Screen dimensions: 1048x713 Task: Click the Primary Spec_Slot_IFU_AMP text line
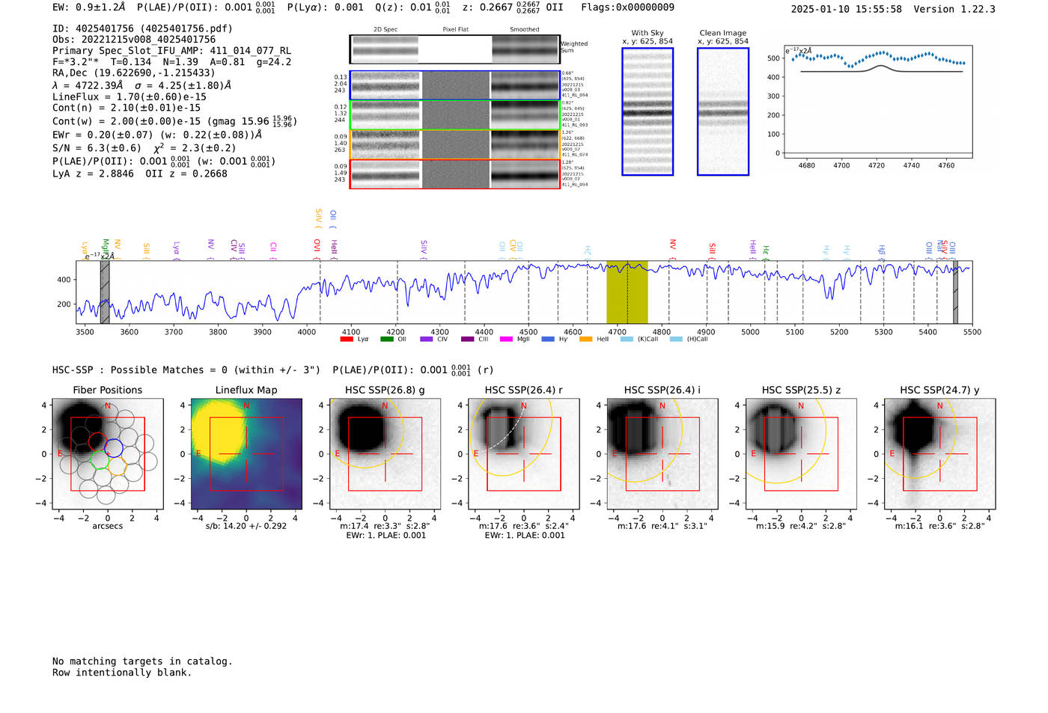coord(172,51)
